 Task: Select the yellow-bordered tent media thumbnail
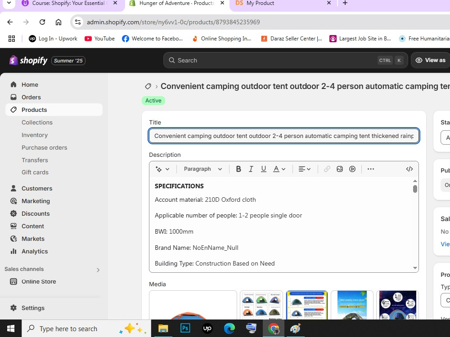pos(307,305)
